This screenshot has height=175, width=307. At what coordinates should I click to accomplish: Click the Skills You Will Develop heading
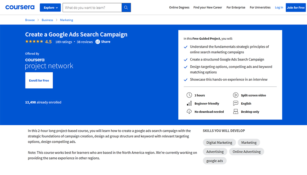point(224,131)
